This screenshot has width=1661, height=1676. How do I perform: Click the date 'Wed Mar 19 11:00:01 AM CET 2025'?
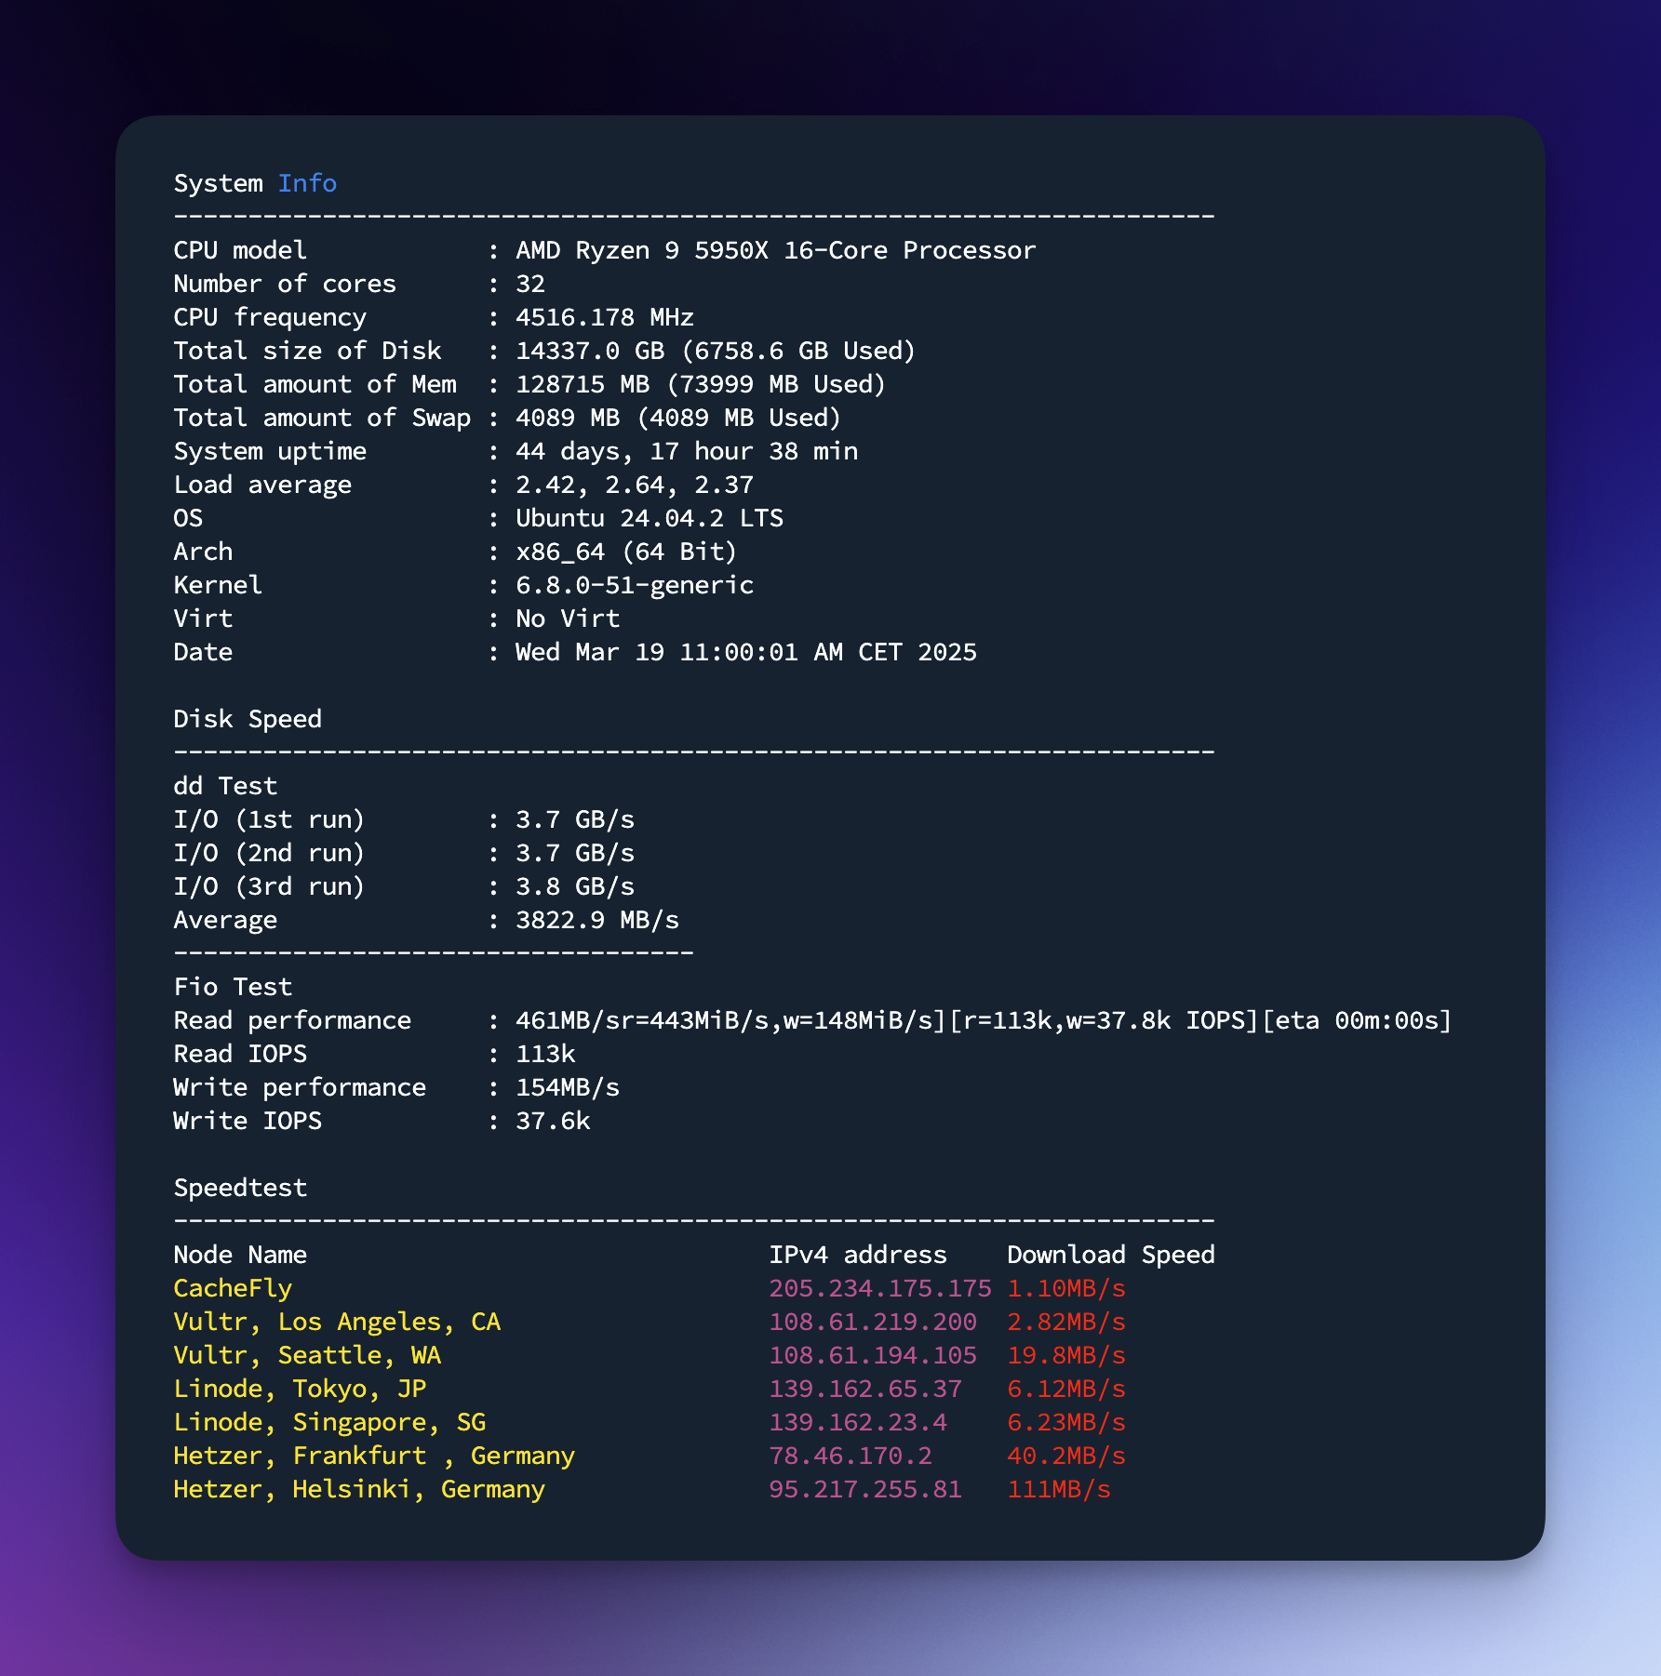point(746,652)
